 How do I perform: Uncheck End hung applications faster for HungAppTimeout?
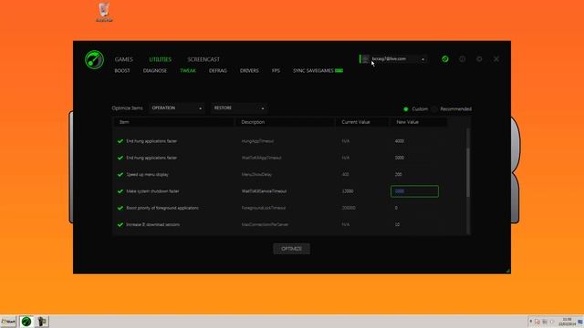click(120, 141)
